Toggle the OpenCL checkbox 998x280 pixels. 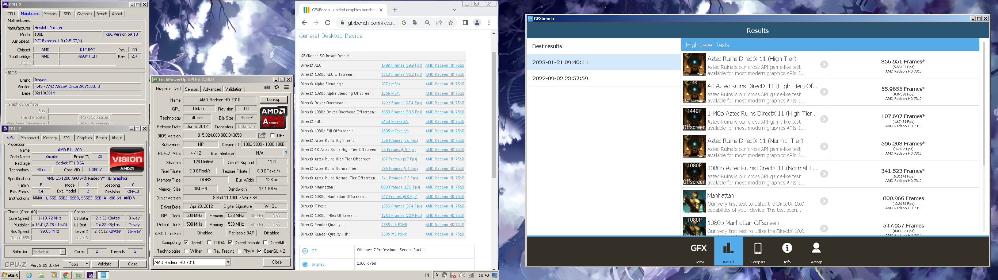coord(186,243)
